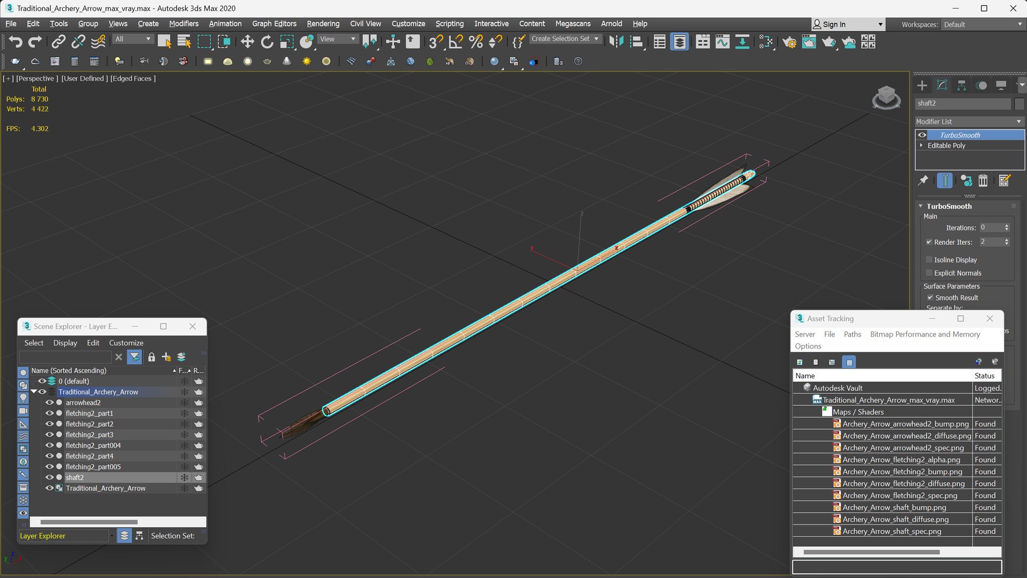Click the Iterations spinner arrows
The image size is (1027, 578).
tap(1007, 227)
